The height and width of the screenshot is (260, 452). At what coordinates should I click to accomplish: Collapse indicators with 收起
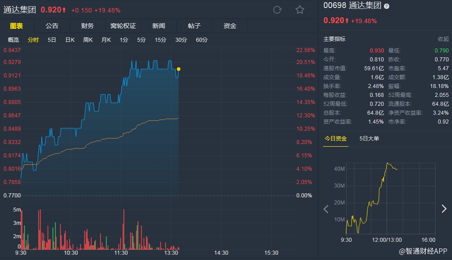[x=443, y=39]
